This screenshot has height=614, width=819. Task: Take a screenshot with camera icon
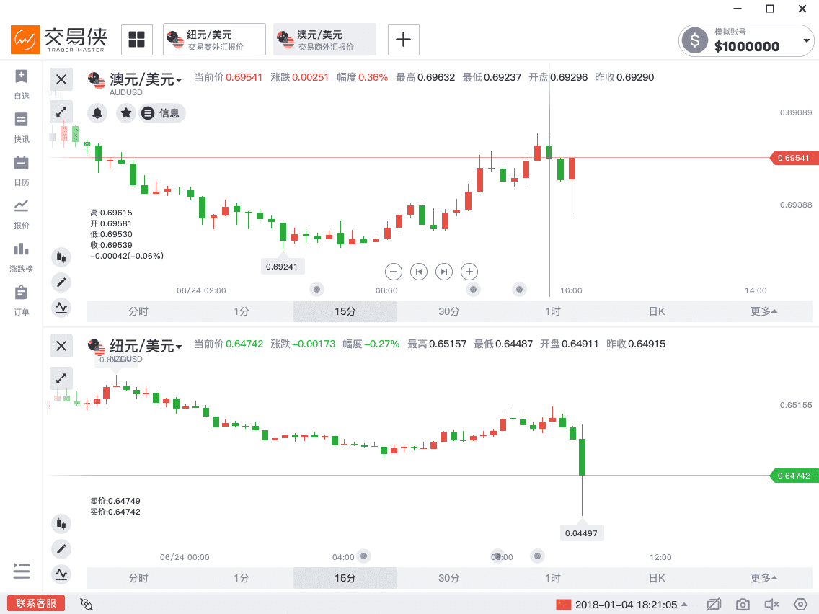[x=743, y=604]
